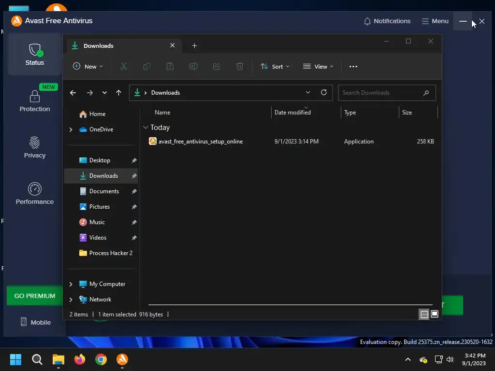Screen dimensions: 495x371
Task: Click the GO PREMIUM button
Action: (x=35, y=296)
